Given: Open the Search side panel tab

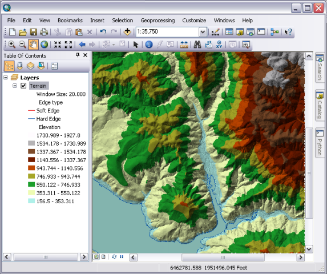Looking at the screenshot, I should coord(320,68).
